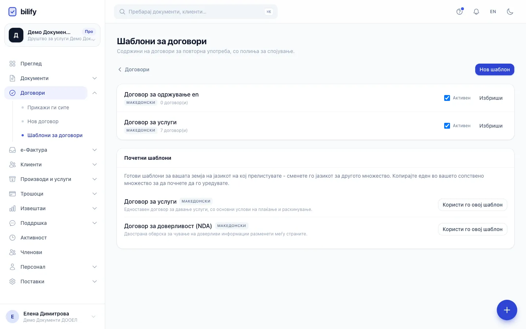Use the Договор за доверливост (NDA) template
The width and height of the screenshot is (526, 329).
click(x=473, y=229)
